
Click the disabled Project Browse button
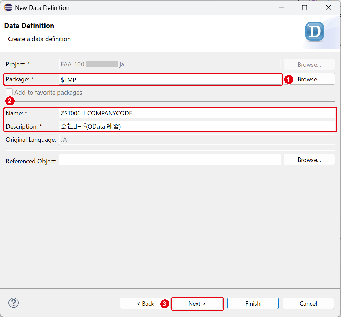(x=309, y=64)
